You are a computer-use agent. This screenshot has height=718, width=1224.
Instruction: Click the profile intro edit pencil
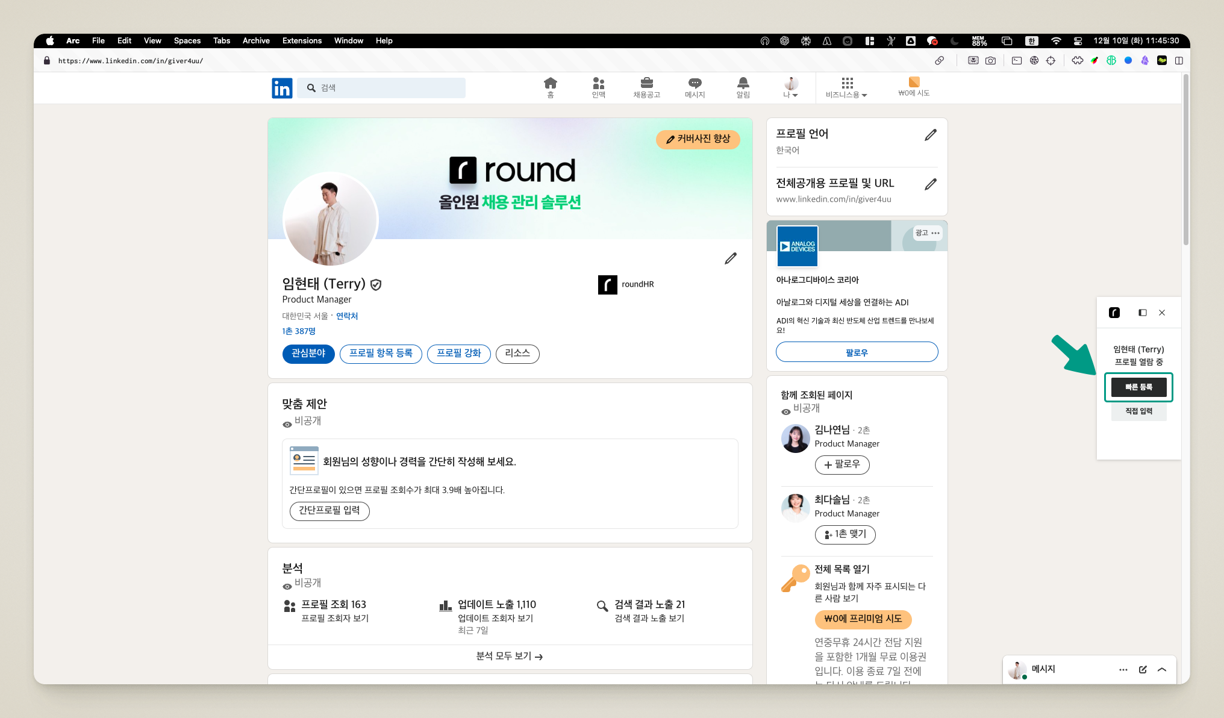click(x=731, y=258)
